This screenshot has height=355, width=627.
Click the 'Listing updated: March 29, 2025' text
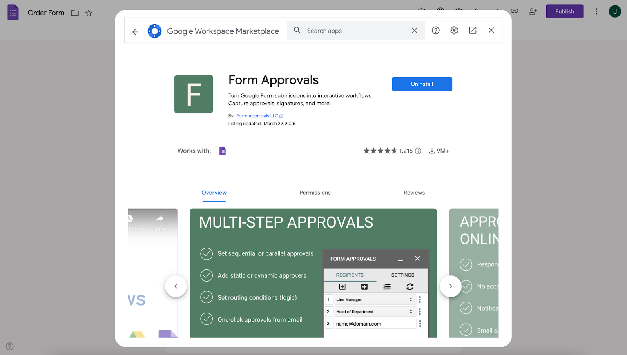click(x=262, y=124)
